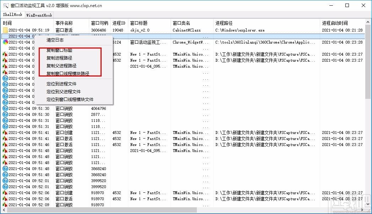
Task: Click the handle value 3606486
Action: (x=99, y=30)
